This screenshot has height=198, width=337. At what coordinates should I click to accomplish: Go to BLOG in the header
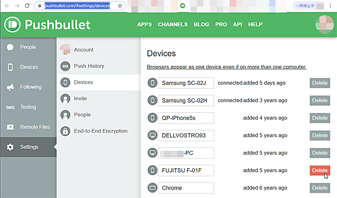pos(201,24)
